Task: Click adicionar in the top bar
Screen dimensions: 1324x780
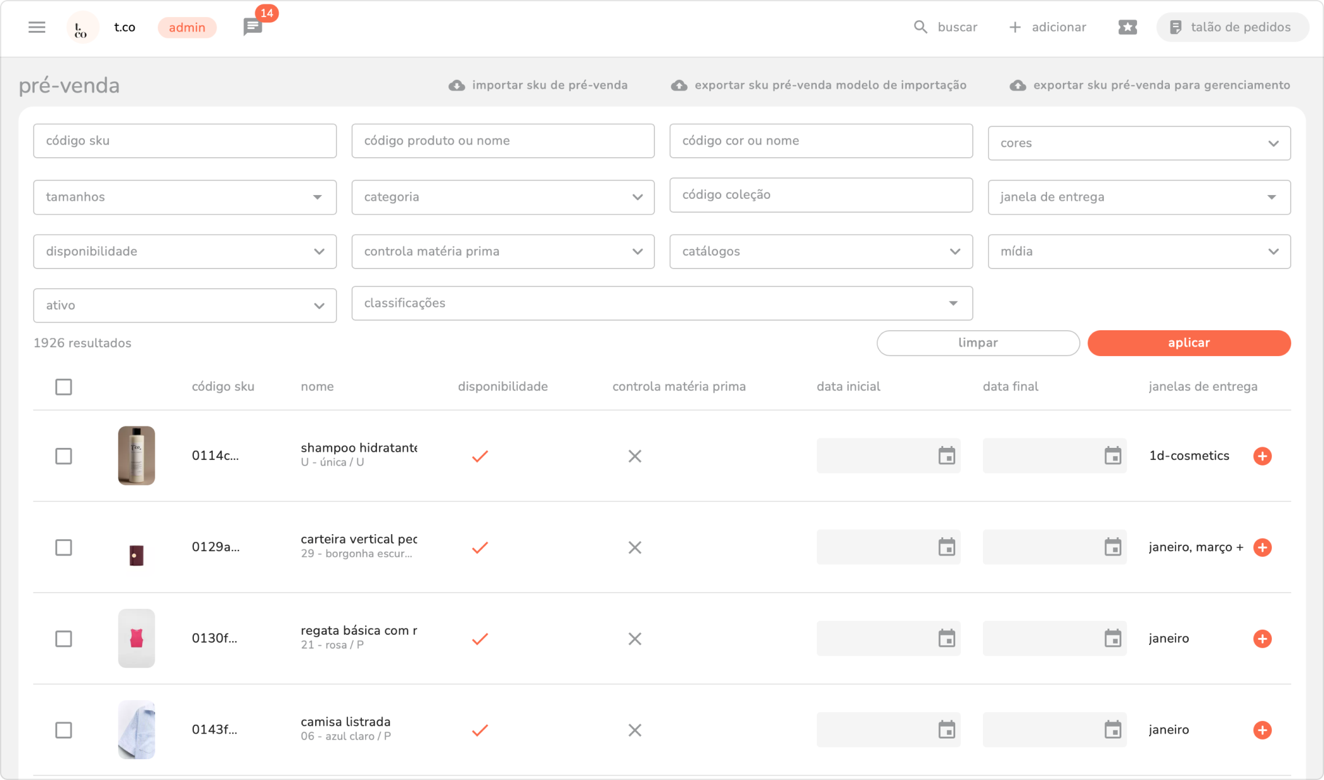Action: [x=1048, y=27]
